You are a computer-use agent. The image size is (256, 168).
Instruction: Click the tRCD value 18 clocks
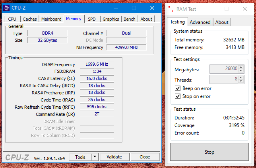coord(97,86)
